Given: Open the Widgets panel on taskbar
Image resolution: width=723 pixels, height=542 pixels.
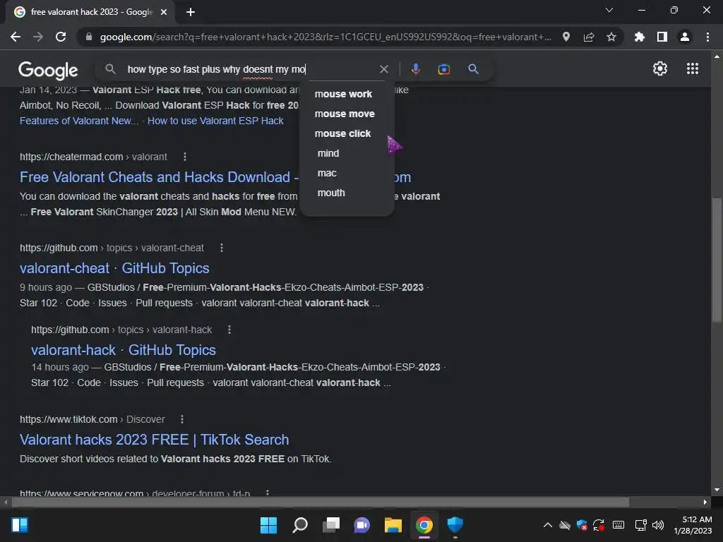Looking at the screenshot, I should click(x=20, y=525).
